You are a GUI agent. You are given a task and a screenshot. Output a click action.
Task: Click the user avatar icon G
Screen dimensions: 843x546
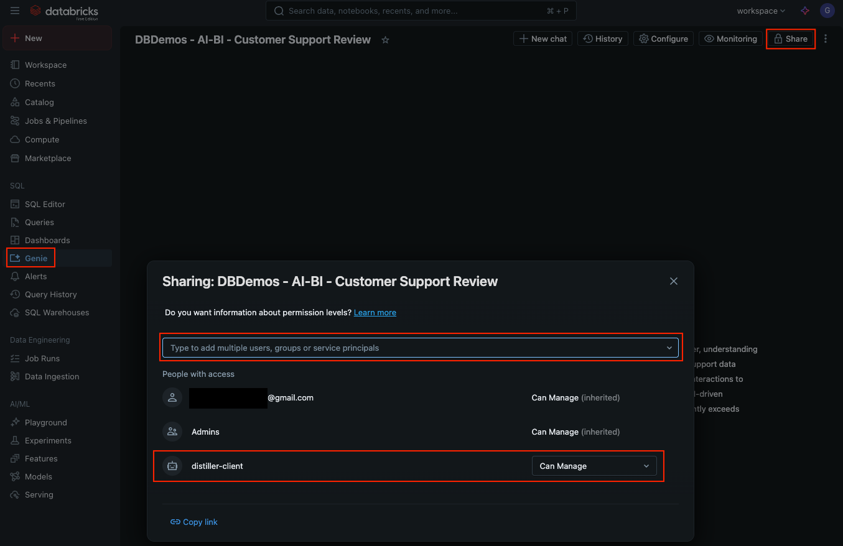point(827,11)
